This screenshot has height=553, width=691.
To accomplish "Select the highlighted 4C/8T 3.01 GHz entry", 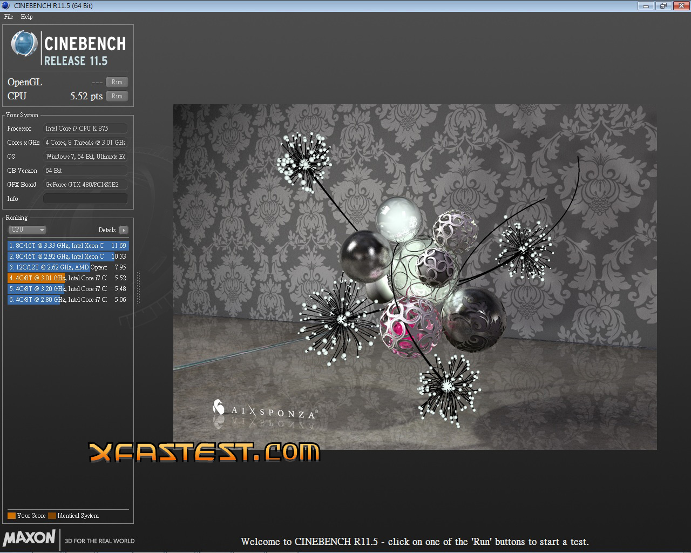I will point(67,278).
